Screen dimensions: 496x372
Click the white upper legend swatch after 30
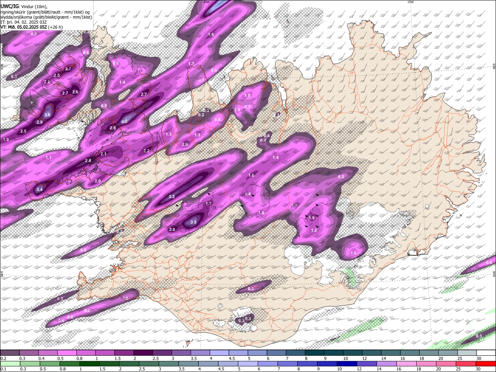pos(485,353)
